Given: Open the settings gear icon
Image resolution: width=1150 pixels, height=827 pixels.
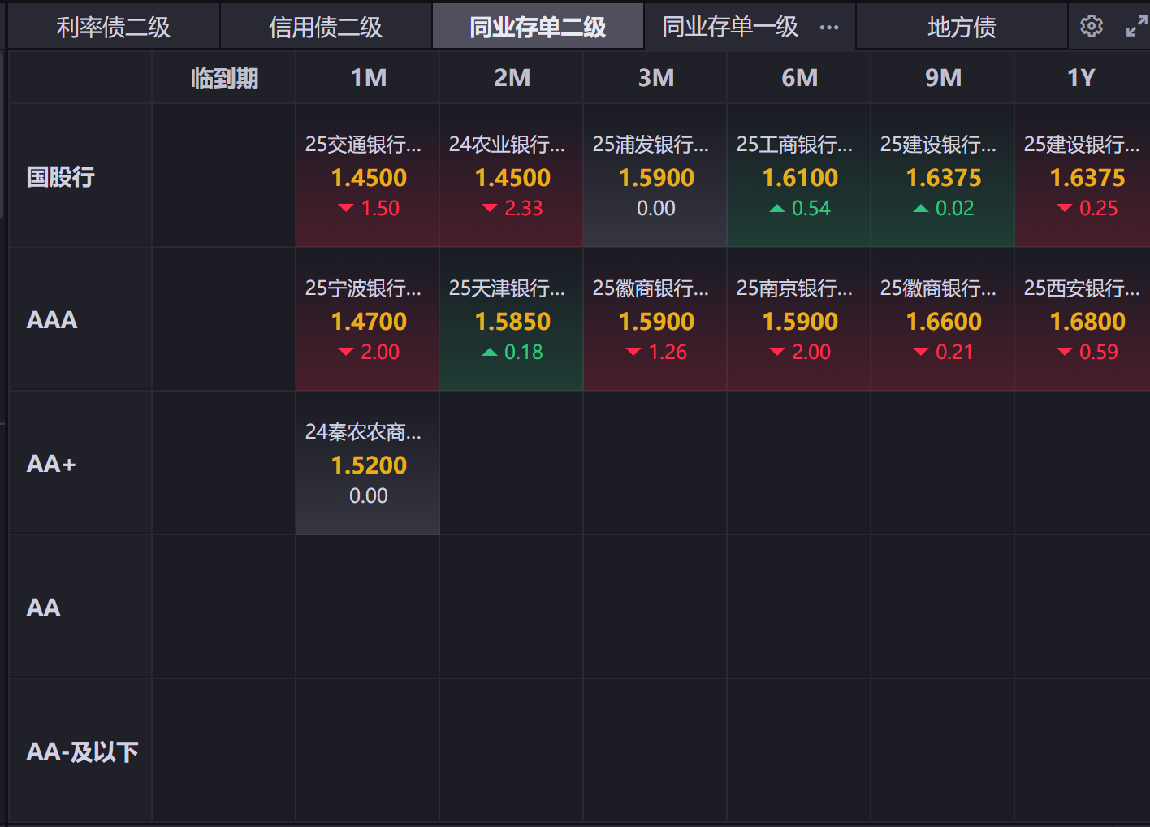Looking at the screenshot, I should [1091, 26].
